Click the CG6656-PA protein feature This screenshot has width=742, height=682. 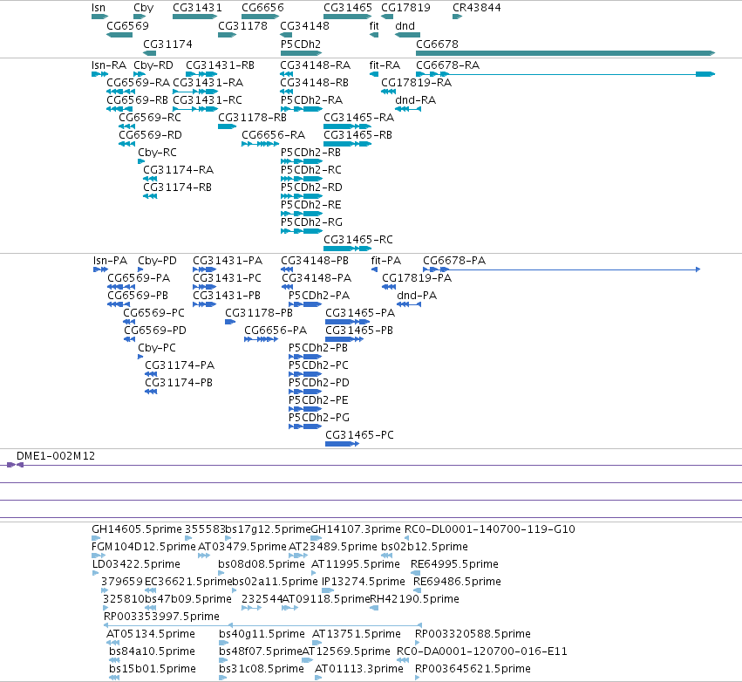click(262, 339)
